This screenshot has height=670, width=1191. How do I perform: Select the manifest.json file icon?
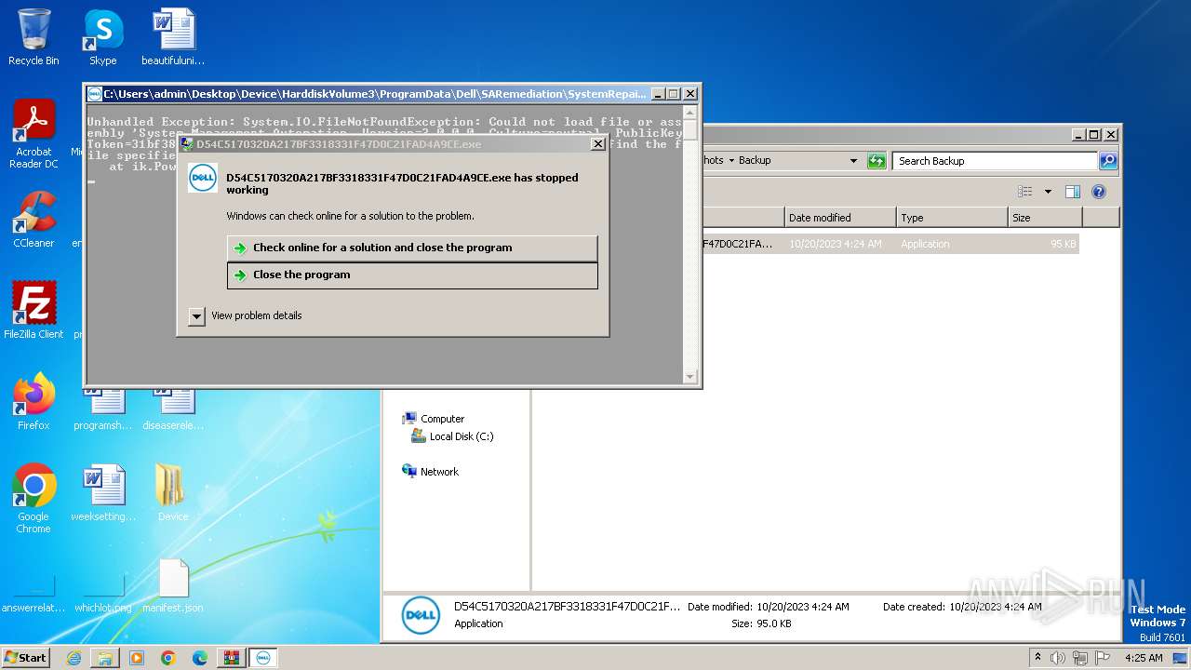tap(173, 586)
